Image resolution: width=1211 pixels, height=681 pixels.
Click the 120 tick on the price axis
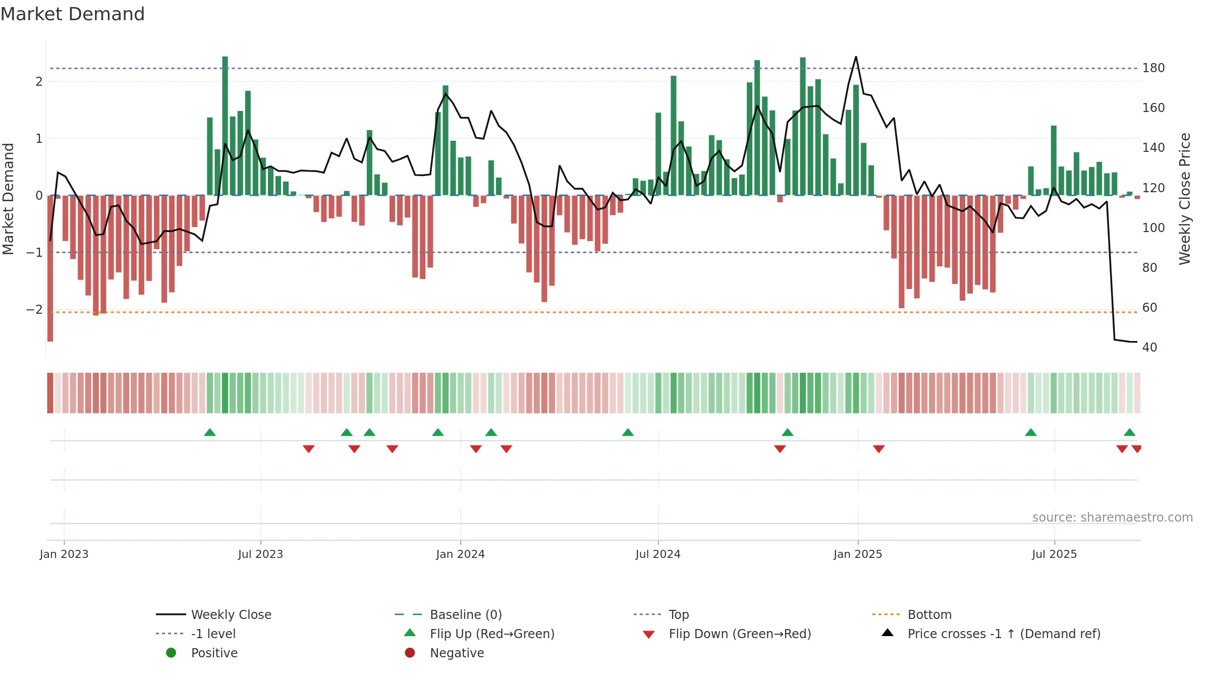pyautogui.click(x=1153, y=188)
